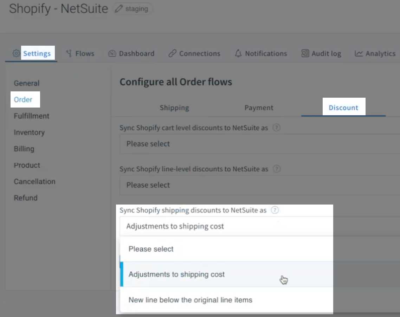Click the Notifications bell icon
The image size is (400, 317).
pos(238,53)
